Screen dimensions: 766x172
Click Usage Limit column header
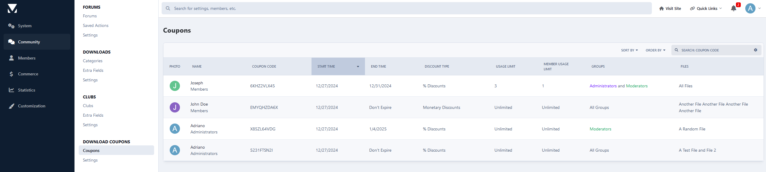coord(505,66)
